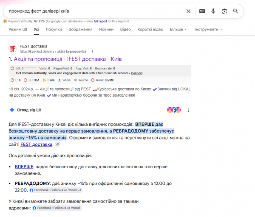Click the Connect Semrush account link
255x217 pixels.
click(x=137, y=73)
